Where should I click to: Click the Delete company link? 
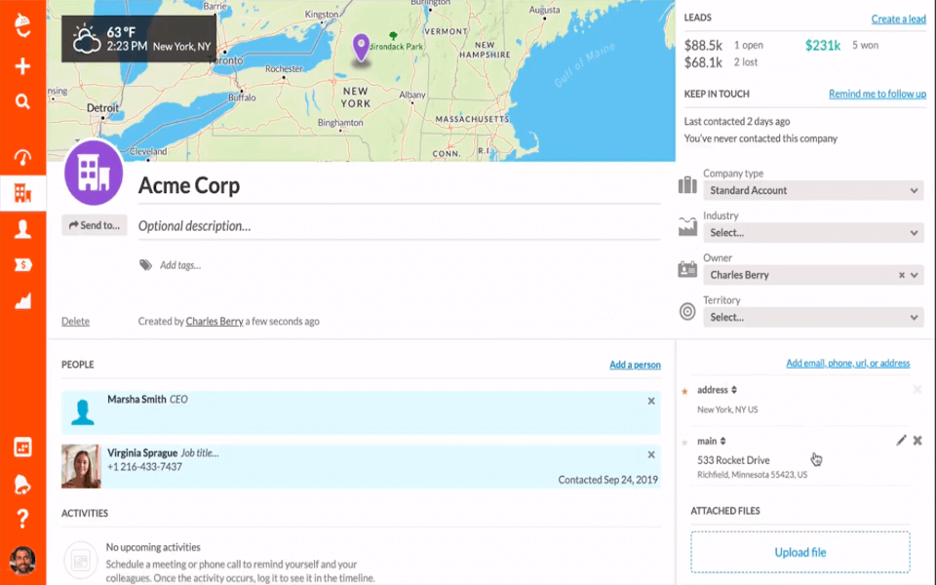tap(75, 321)
